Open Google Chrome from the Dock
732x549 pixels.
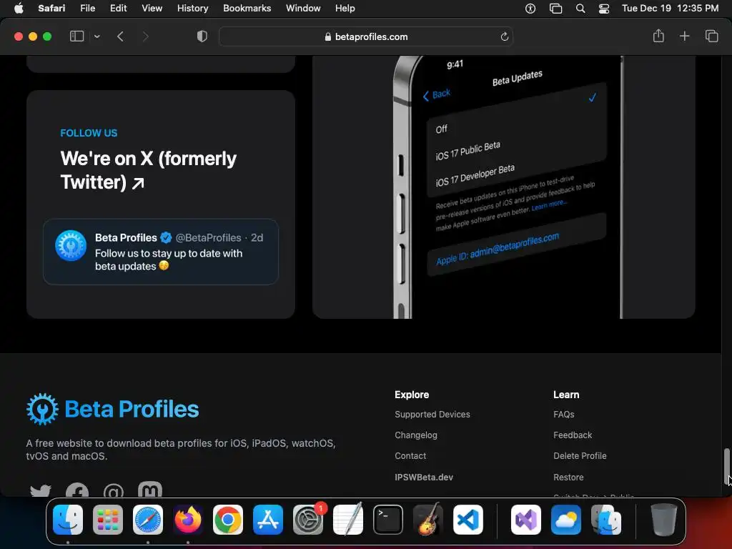(228, 520)
